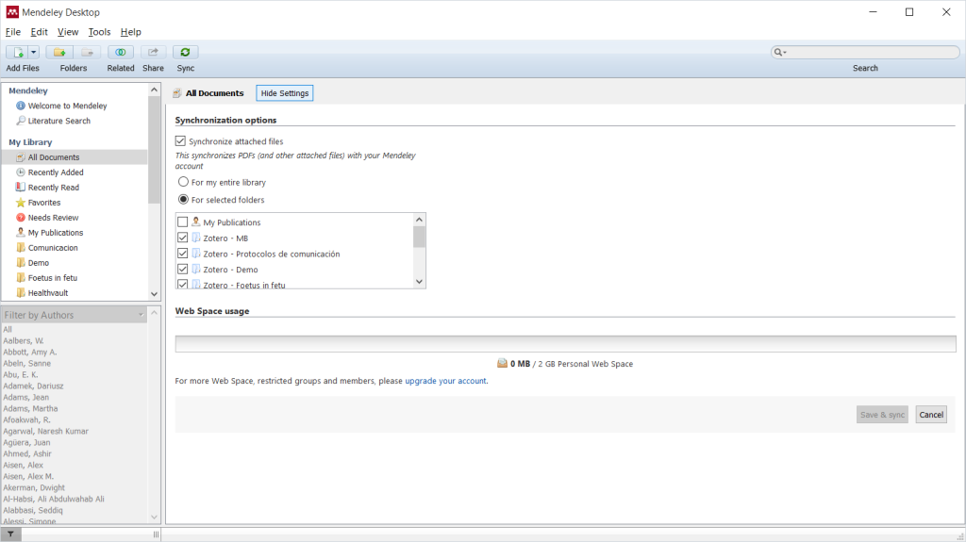Click the All Documents header icon
Image resolution: width=966 pixels, height=542 pixels.
(x=176, y=93)
